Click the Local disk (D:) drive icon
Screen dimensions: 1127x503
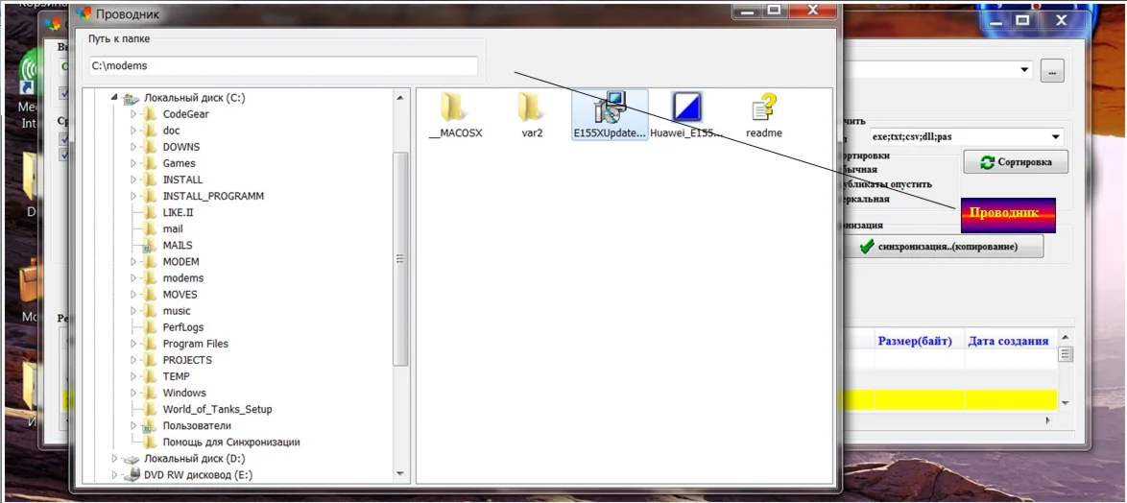pyautogui.click(x=132, y=459)
